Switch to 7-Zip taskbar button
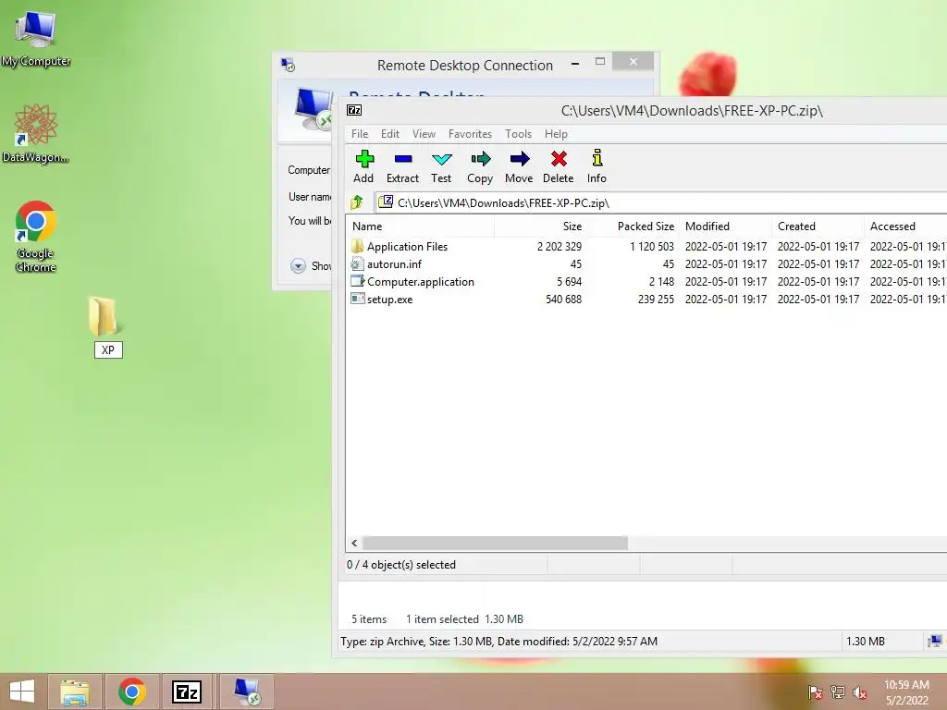 187,692
